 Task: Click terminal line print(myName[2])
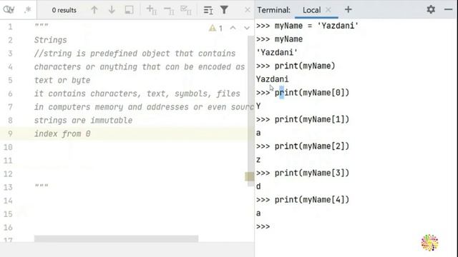pos(303,146)
